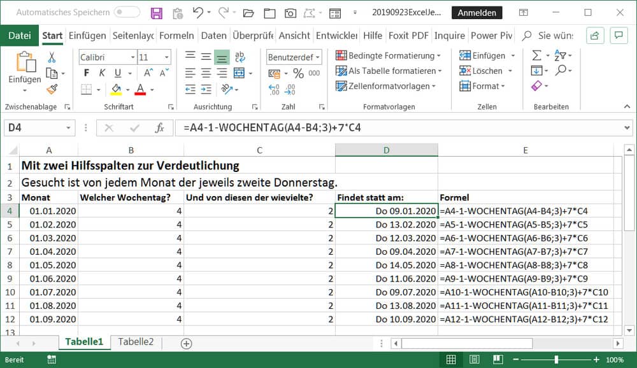
Task: Click the merge and center icon
Action: pos(239,73)
